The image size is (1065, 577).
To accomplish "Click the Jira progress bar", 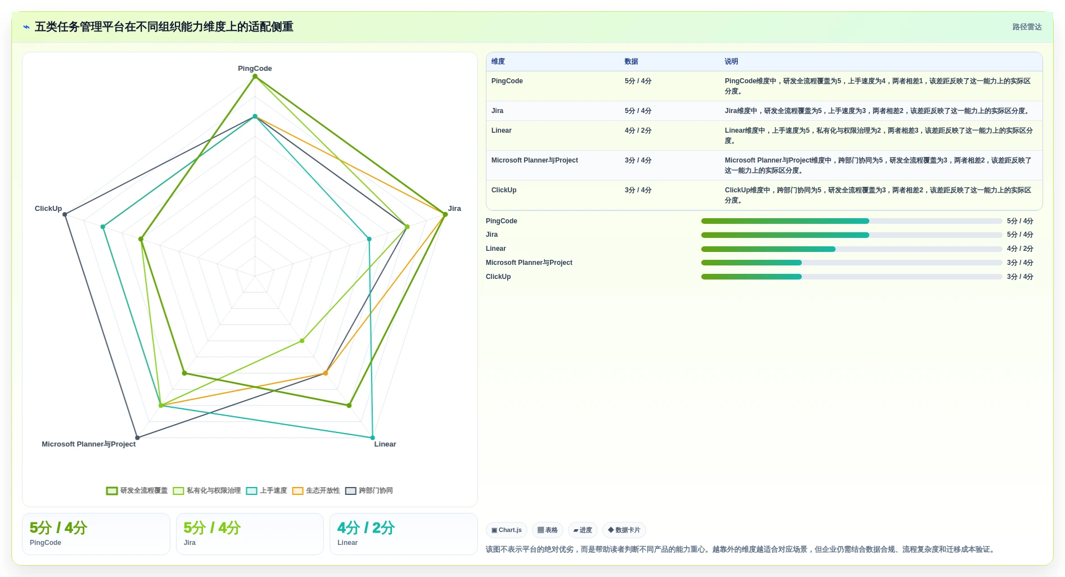I will pos(851,235).
